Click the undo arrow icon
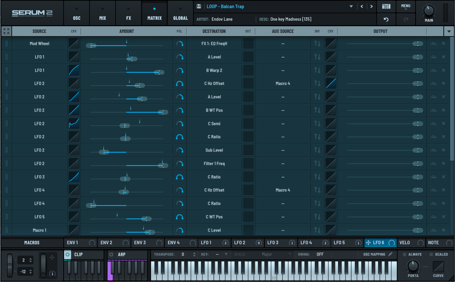This screenshot has width=455, height=282. tap(386, 19)
